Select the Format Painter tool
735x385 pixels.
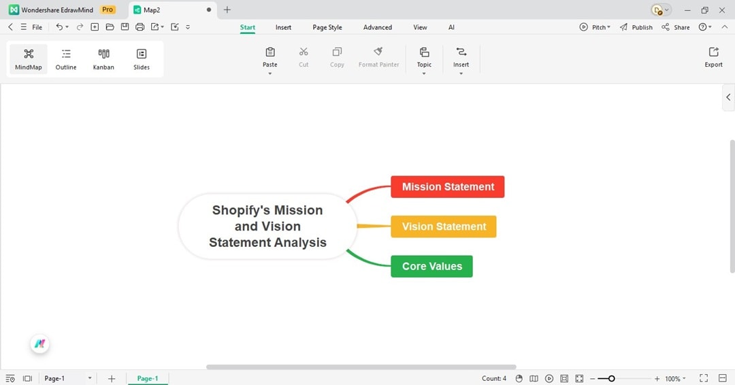coord(379,57)
